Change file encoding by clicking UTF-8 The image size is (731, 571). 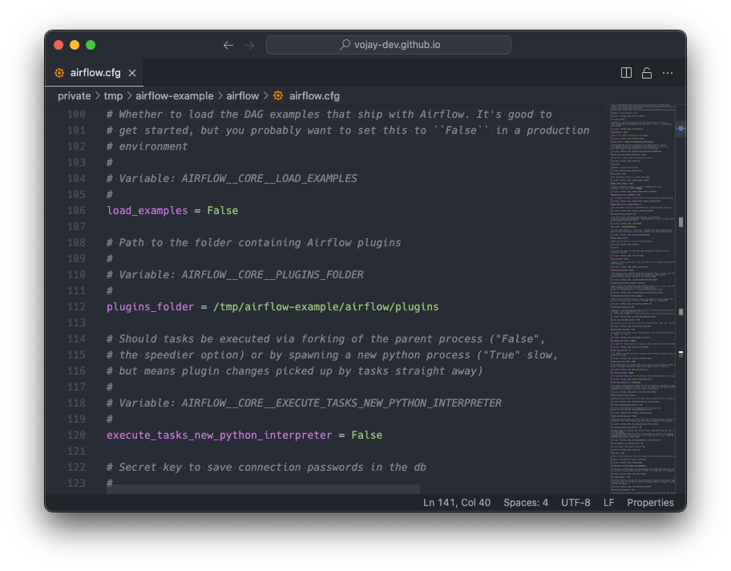576,502
